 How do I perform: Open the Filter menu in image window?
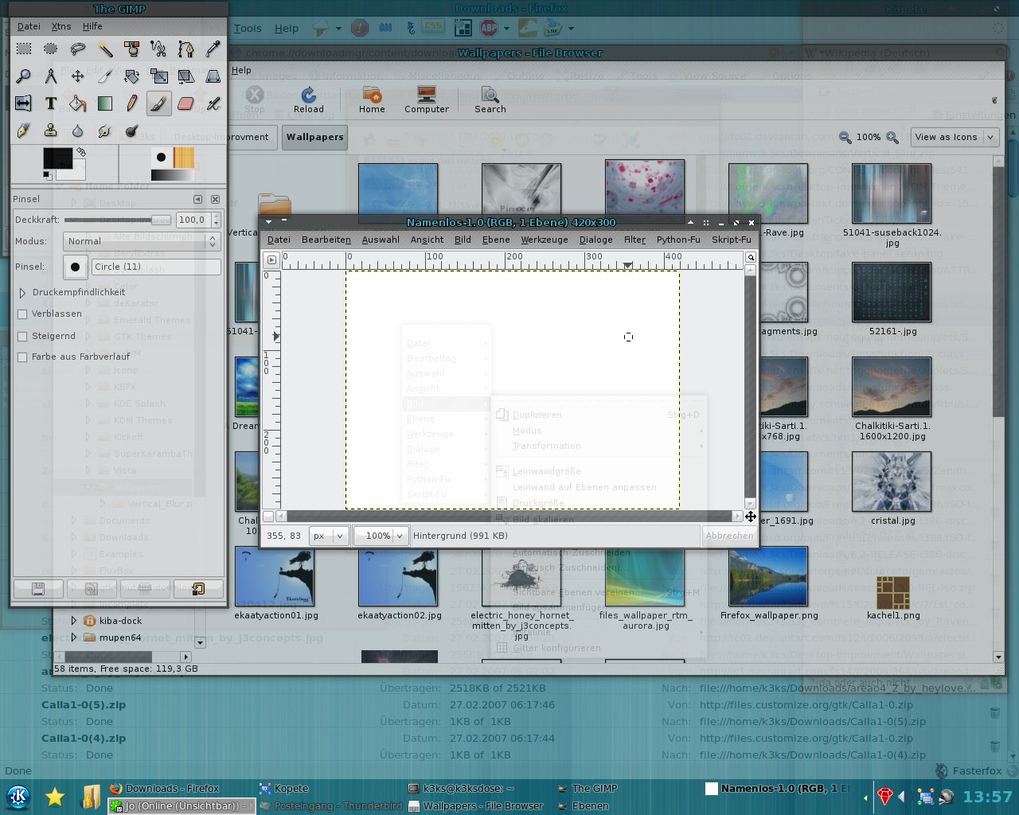click(x=634, y=240)
